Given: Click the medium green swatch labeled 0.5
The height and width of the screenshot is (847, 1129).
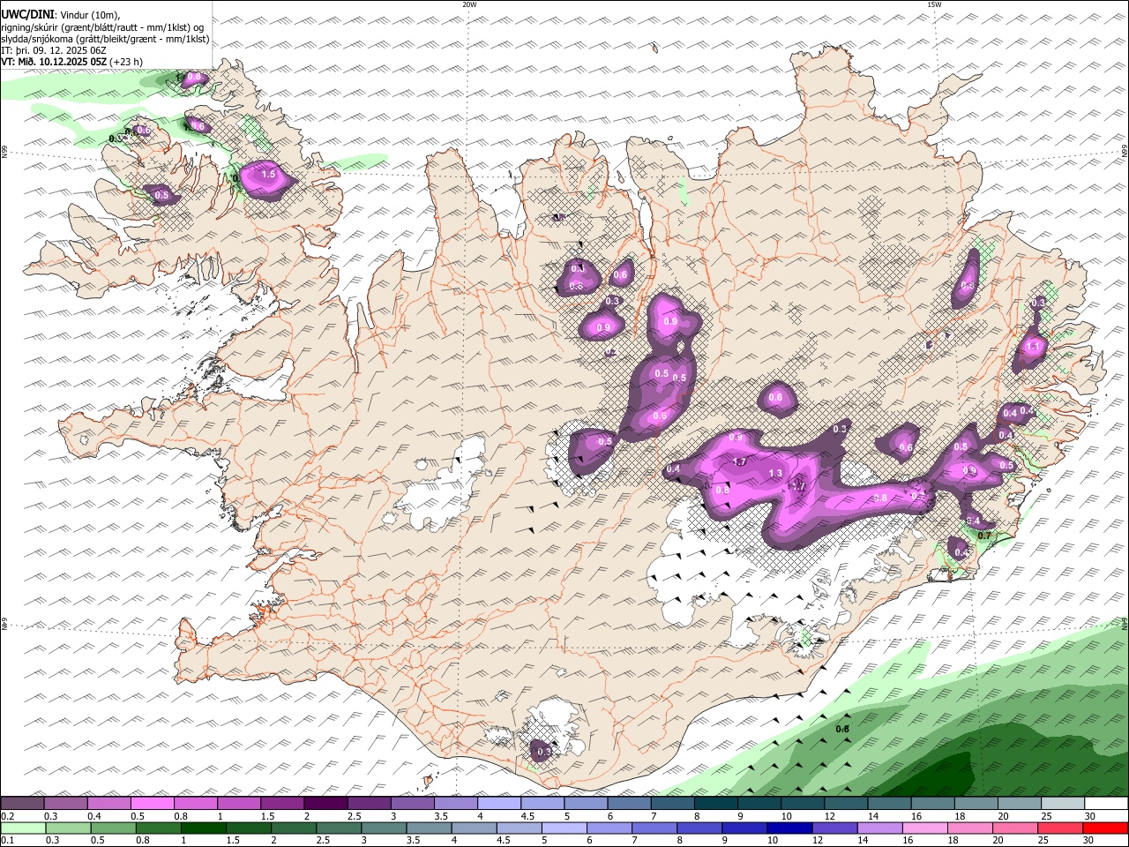Looking at the screenshot, I should (114, 828).
